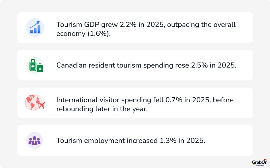Click the red airplane beside the globe

pyautogui.click(x=41, y=105)
